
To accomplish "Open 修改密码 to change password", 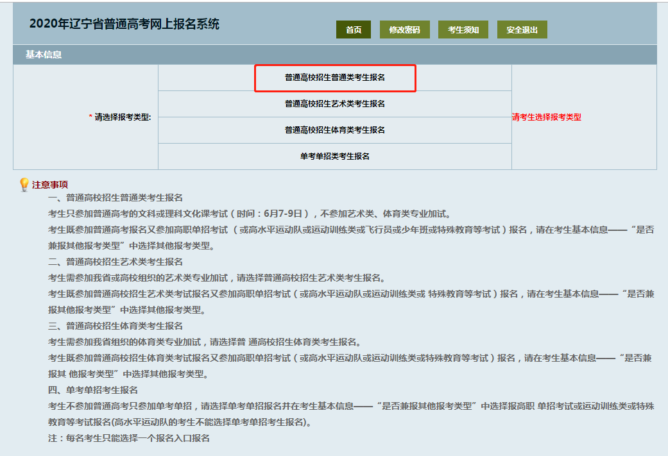I will [x=404, y=30].
